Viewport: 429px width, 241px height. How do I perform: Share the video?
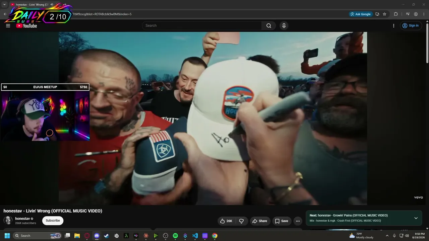(x=260, y=221)
